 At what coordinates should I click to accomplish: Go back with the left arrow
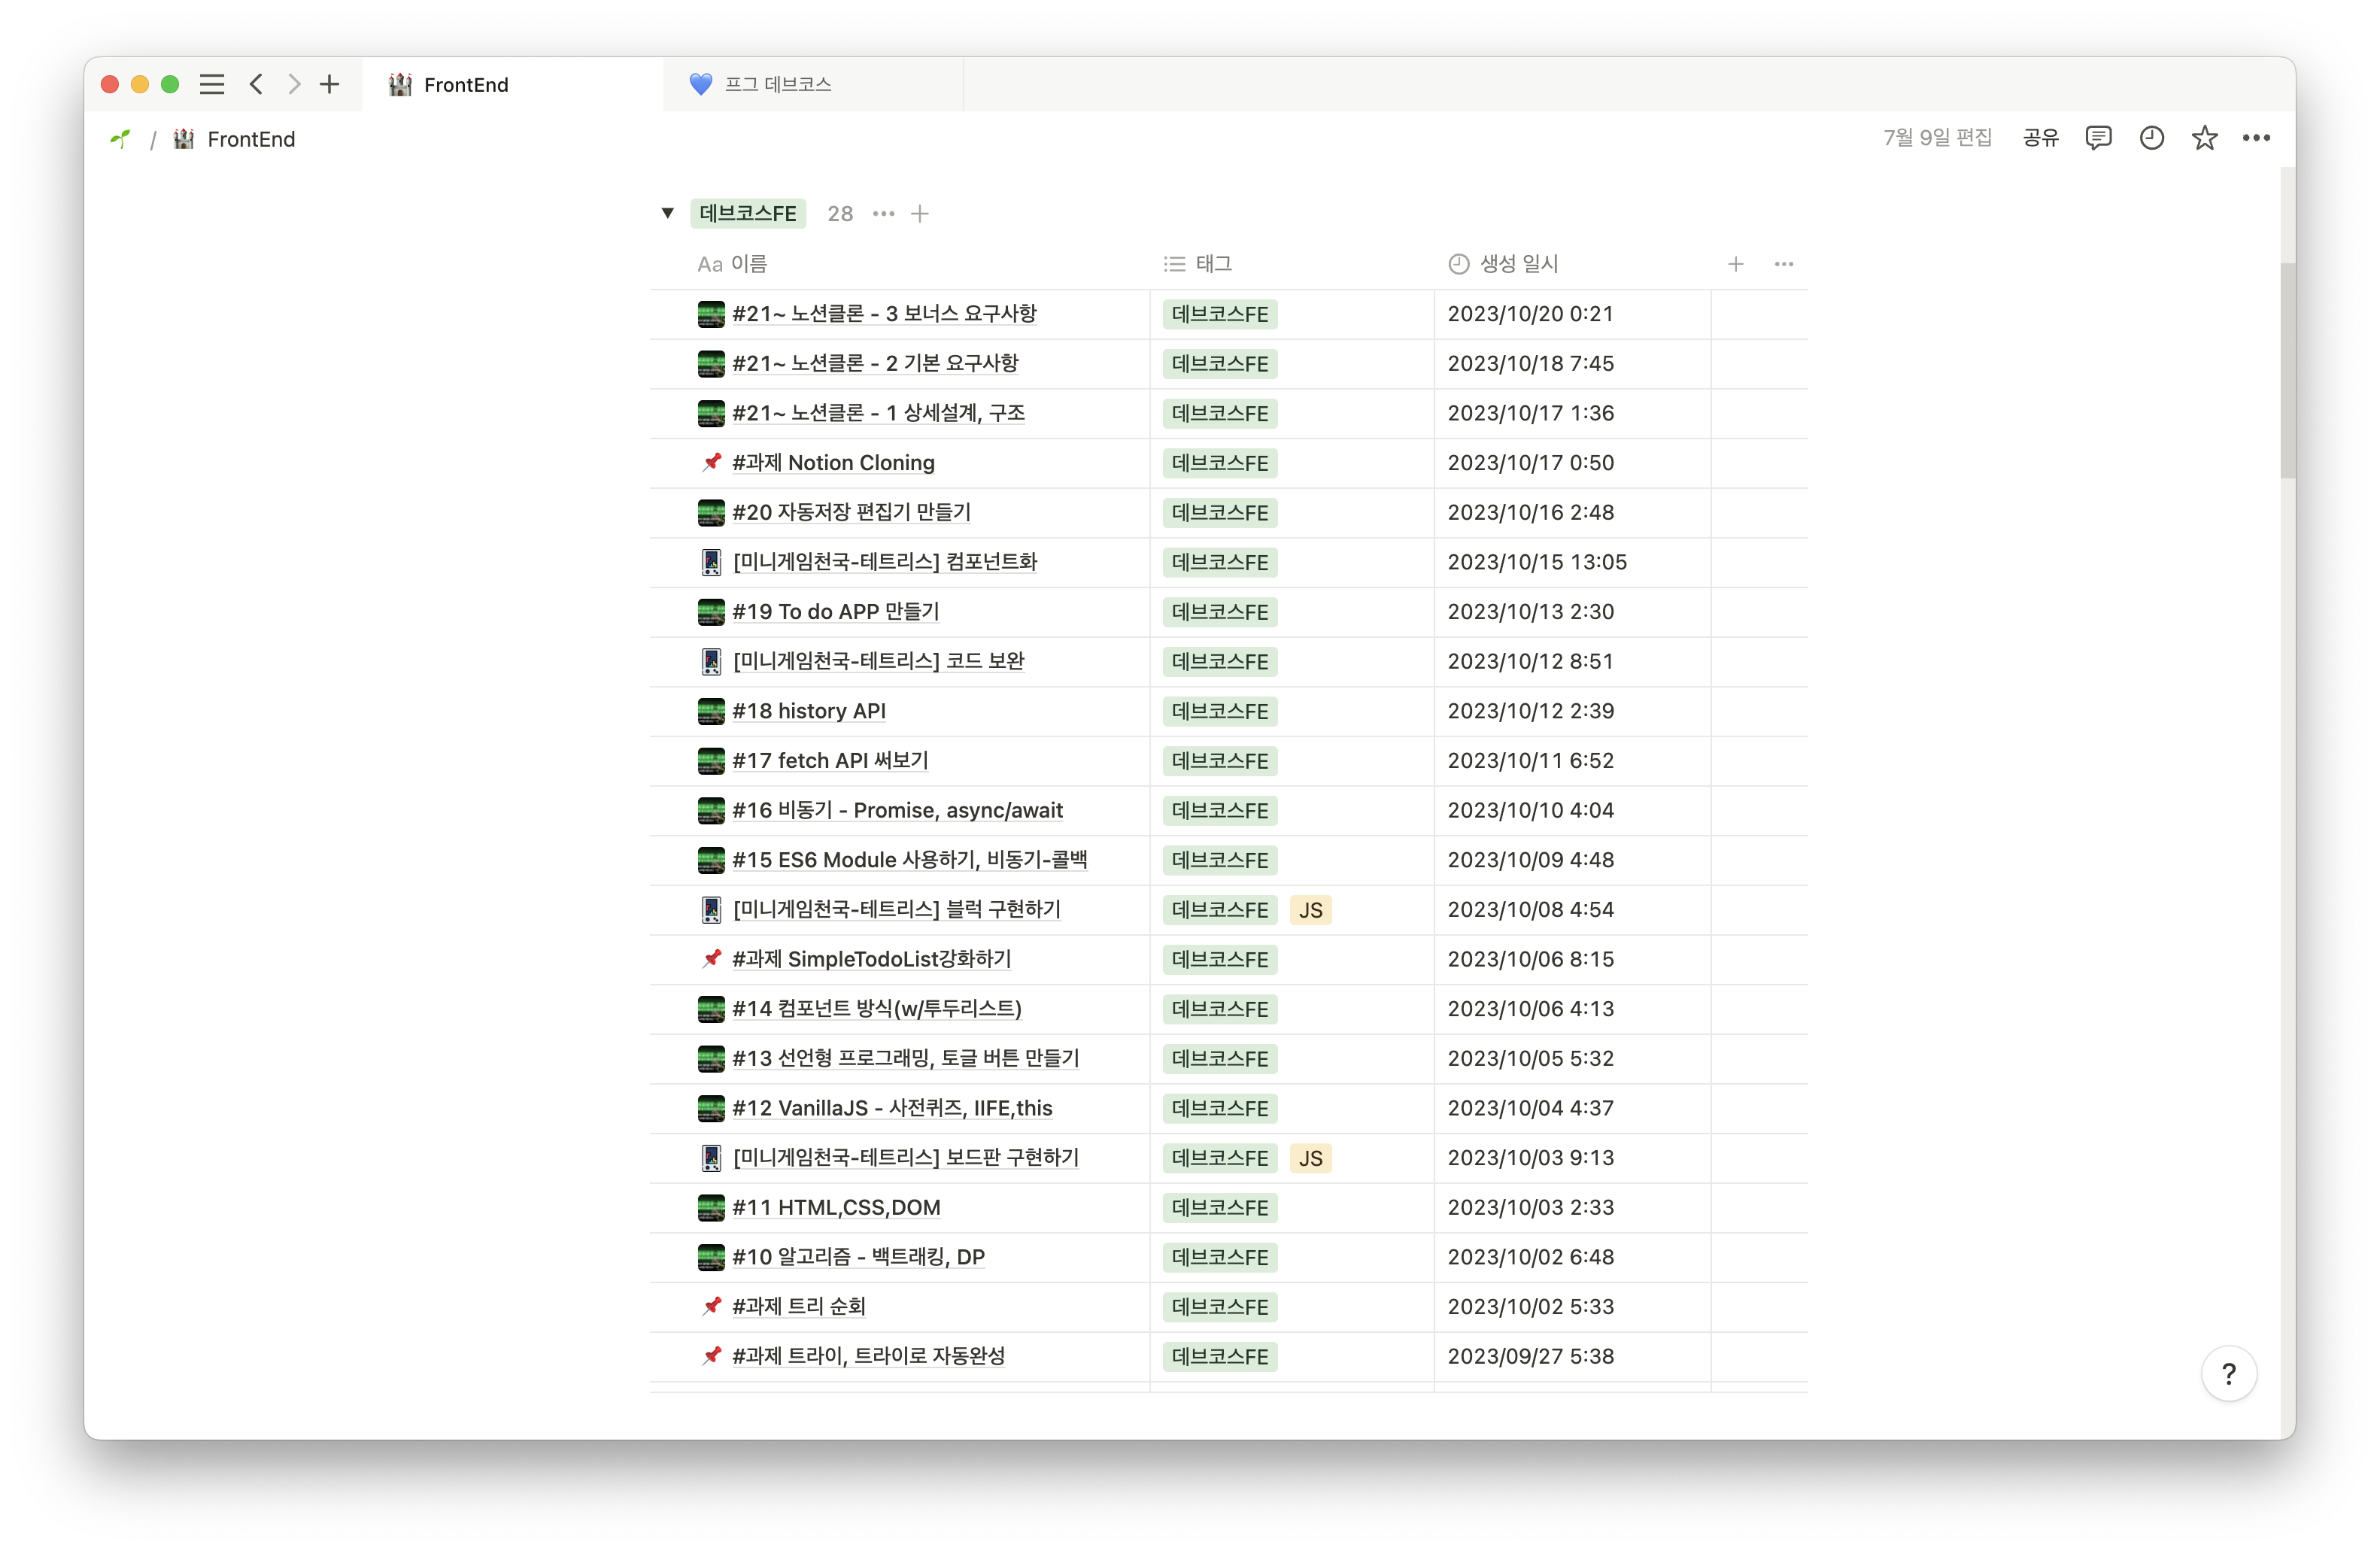(x=257, y=85)
